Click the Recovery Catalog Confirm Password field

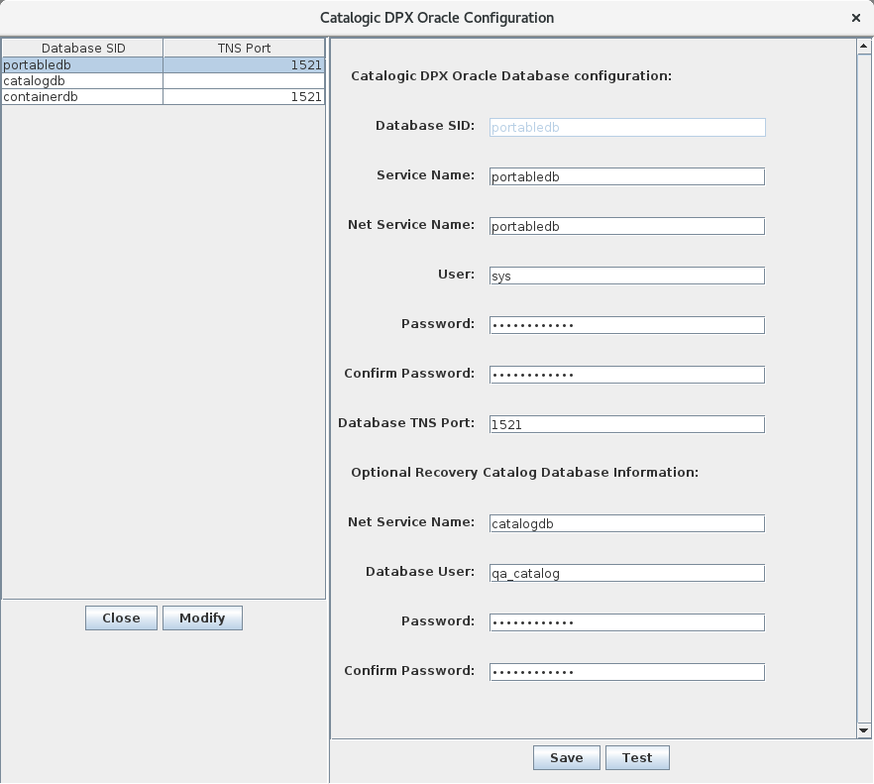click(x=626, y=672)
